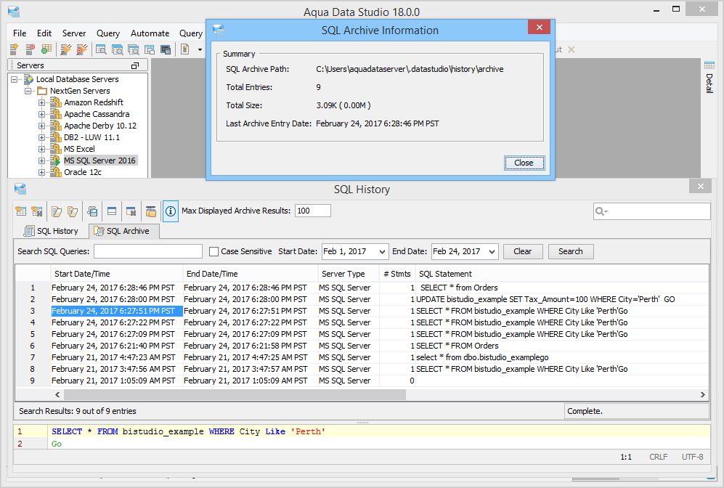Click the Detail side panel grid icon
Image resolution: width=724 pixels, height=488 pixels.
tap(709, 65)
